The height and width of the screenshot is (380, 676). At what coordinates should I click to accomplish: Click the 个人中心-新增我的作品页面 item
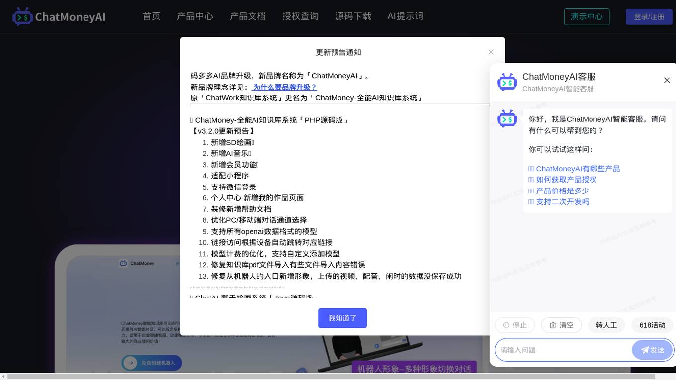coord(257,198)
